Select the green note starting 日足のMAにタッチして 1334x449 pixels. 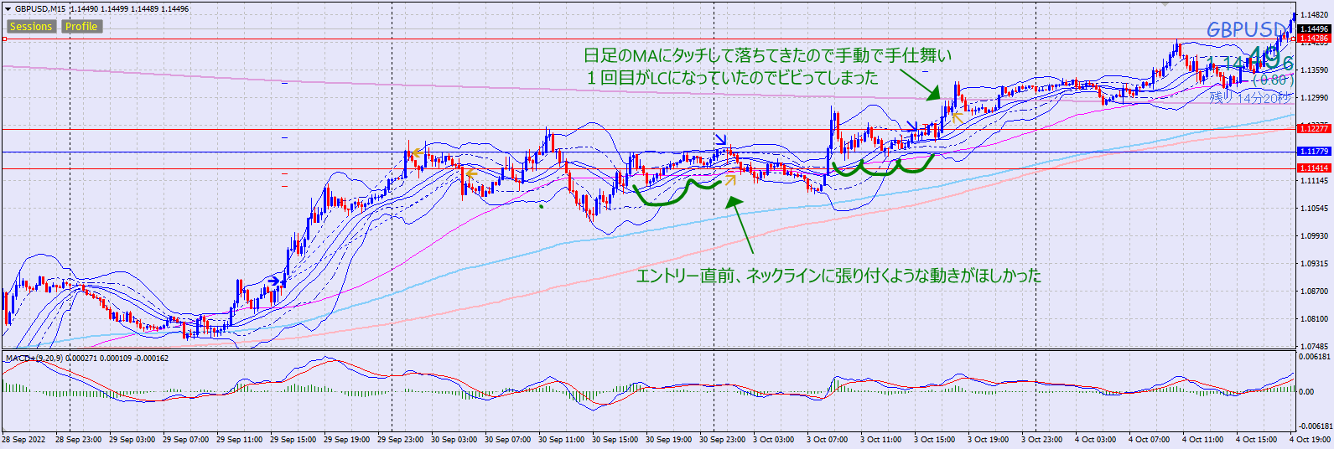(768, 56)
